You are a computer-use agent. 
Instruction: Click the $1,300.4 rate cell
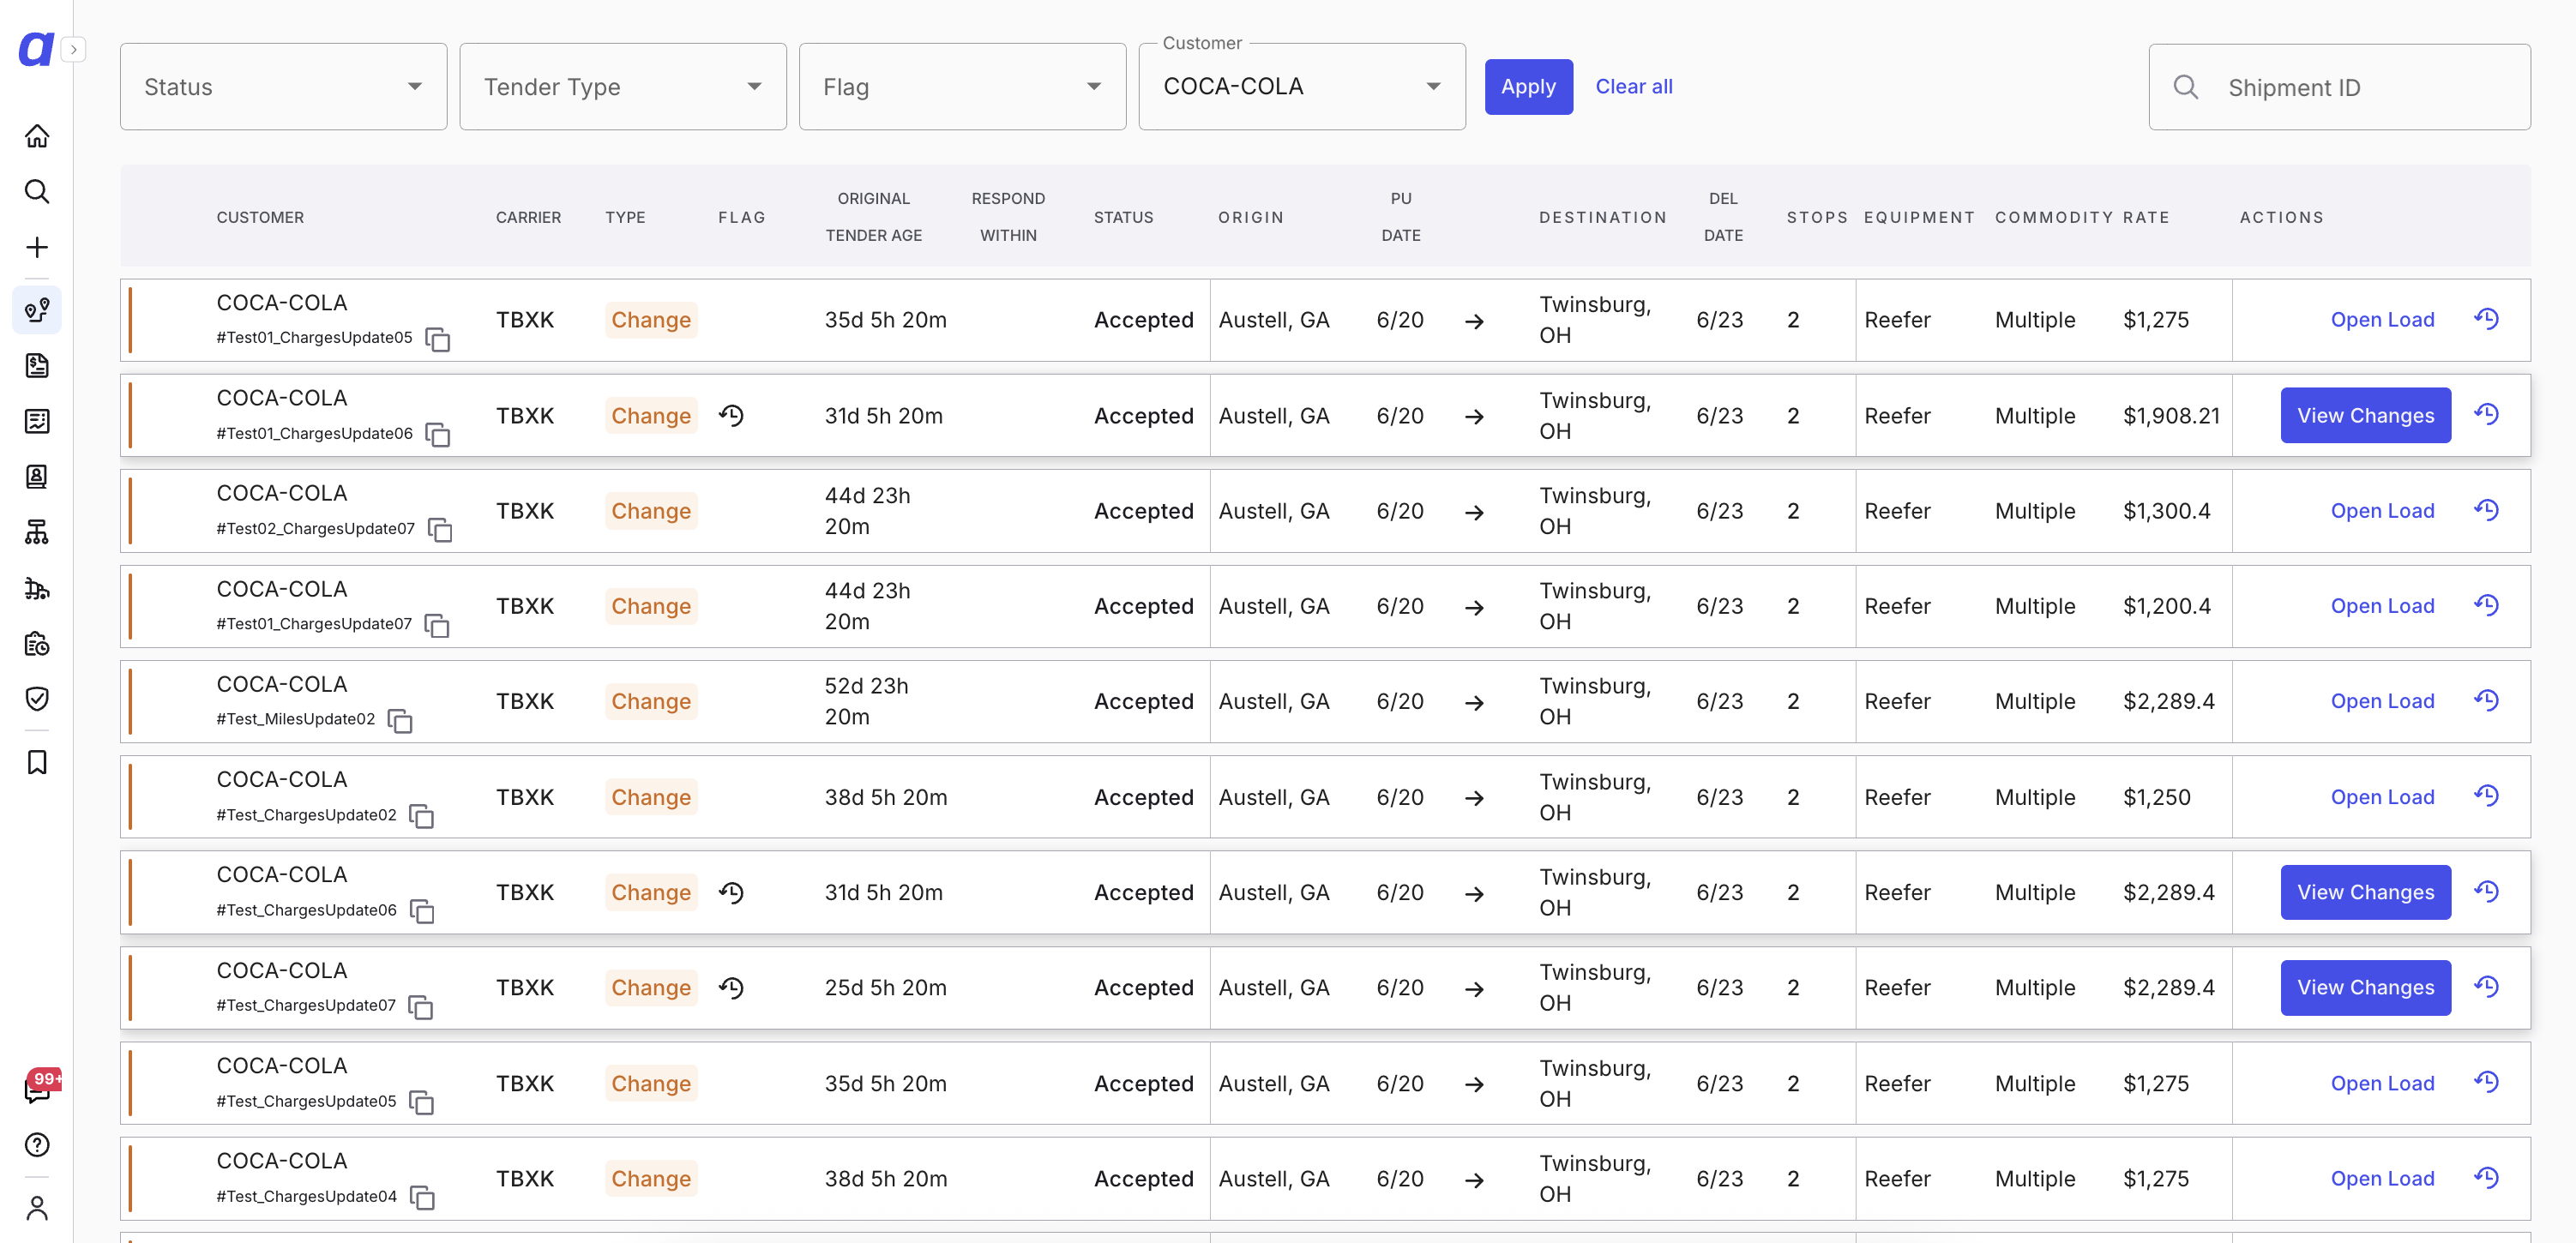click(x=2166, y=511)
